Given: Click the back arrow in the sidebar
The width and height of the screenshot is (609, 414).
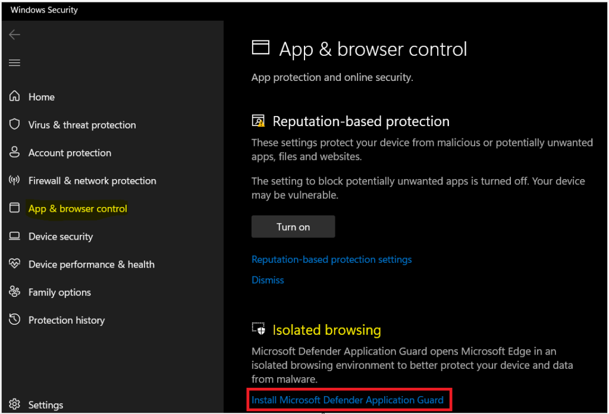Looking at the screenshot, I should click(x=15, y=35).
